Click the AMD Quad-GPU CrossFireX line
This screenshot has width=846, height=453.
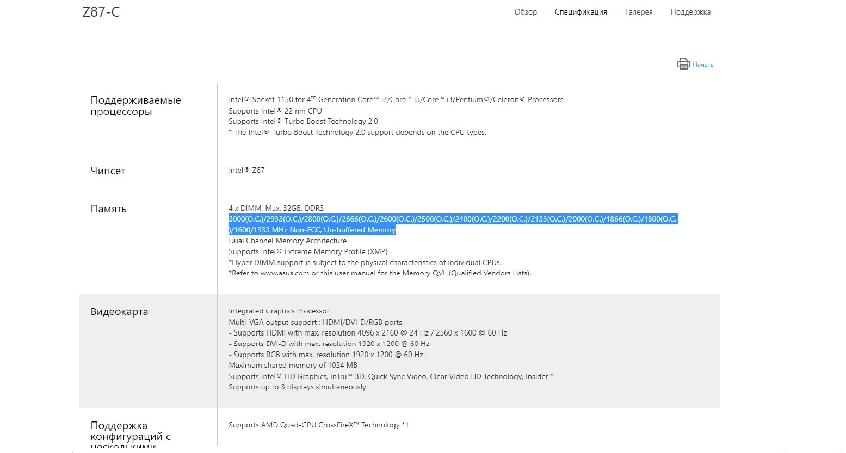[x=319, y=425]
